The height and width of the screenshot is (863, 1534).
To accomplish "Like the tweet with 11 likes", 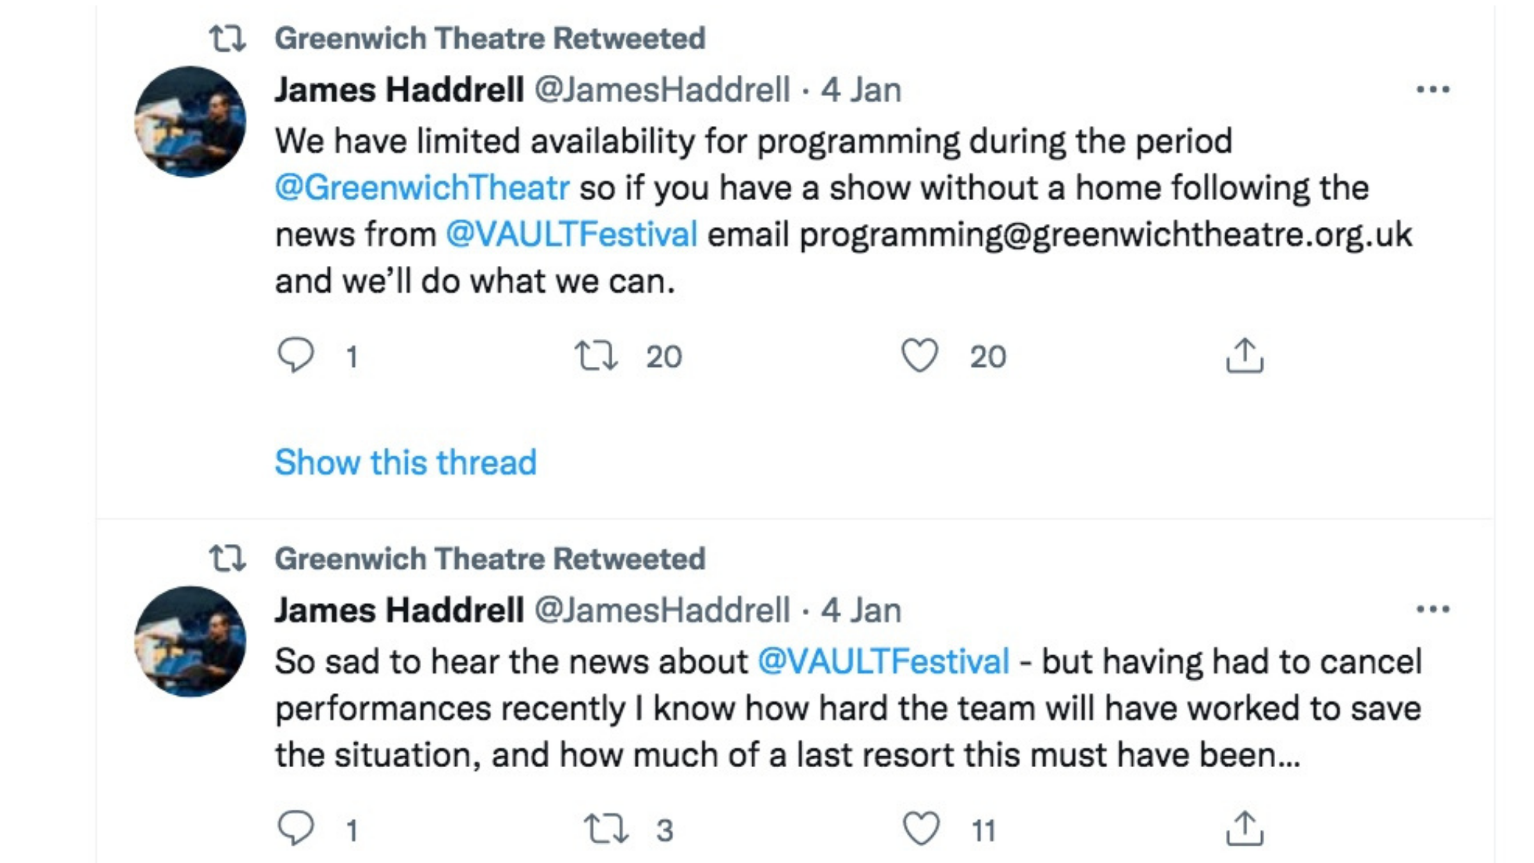I will 921,828.
